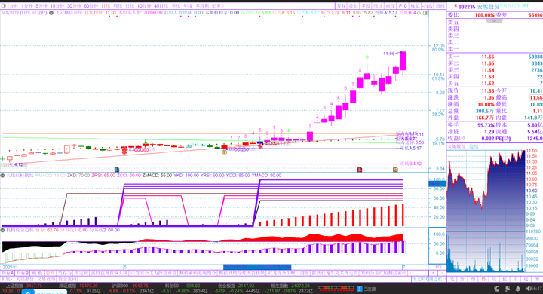Click the diamond icon ending the indicator bar
Viewport: 543px width, 294px height.
click(419, 13)
